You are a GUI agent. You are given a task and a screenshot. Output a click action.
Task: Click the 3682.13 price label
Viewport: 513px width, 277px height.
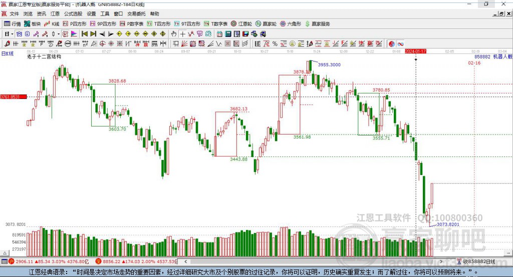click(239, 109)
